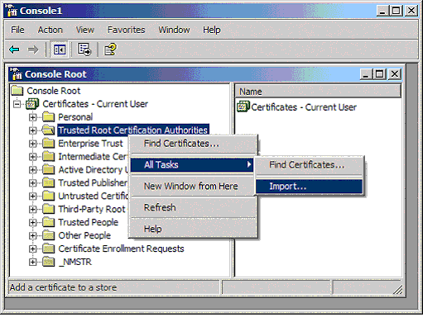Click the Name column header

point(318,92)
